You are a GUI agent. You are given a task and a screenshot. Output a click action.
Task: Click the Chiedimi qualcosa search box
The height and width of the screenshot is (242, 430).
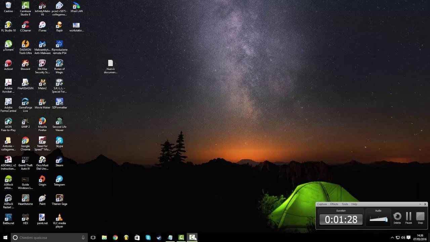tap(49, 238)
